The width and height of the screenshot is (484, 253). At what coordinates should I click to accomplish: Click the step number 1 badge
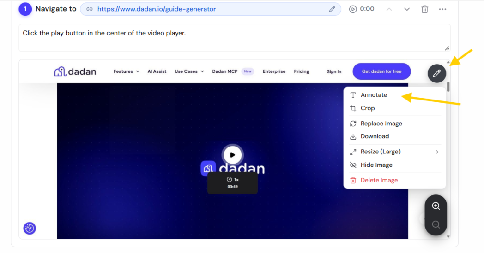[x=25, y=9]
